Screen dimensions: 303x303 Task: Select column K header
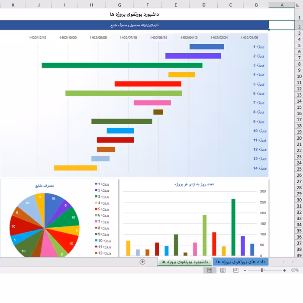(13, 5)
